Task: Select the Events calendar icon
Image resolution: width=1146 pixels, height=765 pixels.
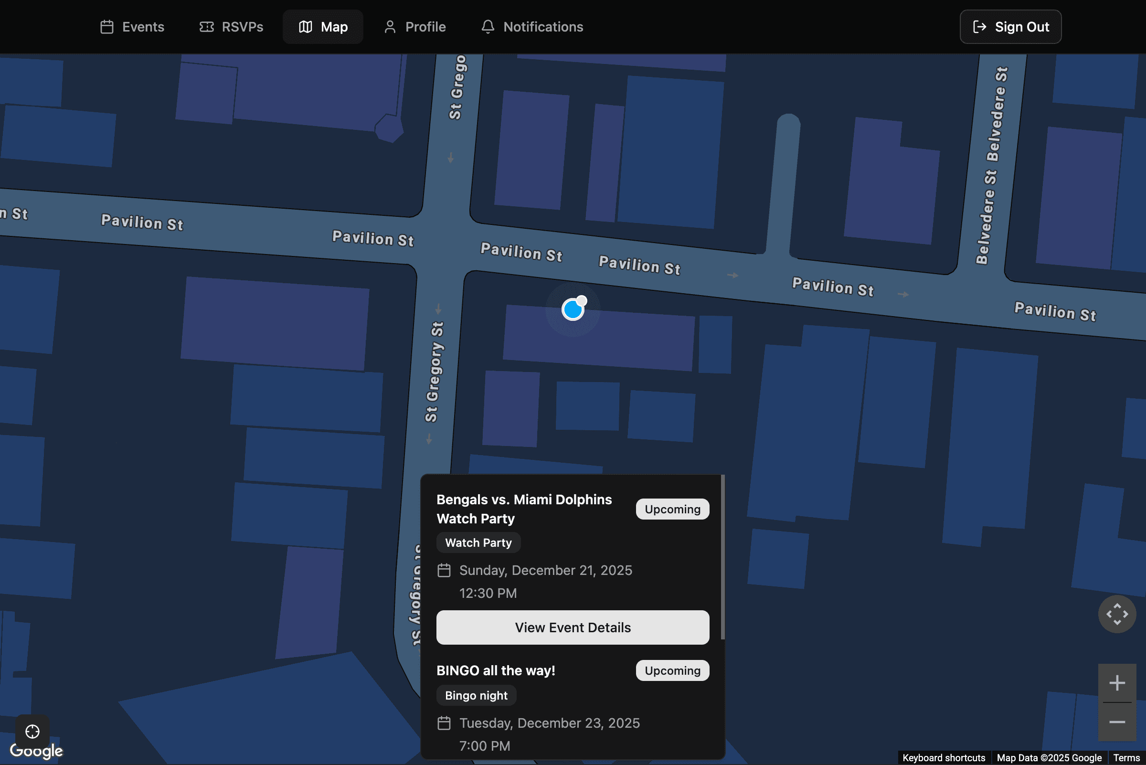Action: pyautogui.click(x=106, y=27)
